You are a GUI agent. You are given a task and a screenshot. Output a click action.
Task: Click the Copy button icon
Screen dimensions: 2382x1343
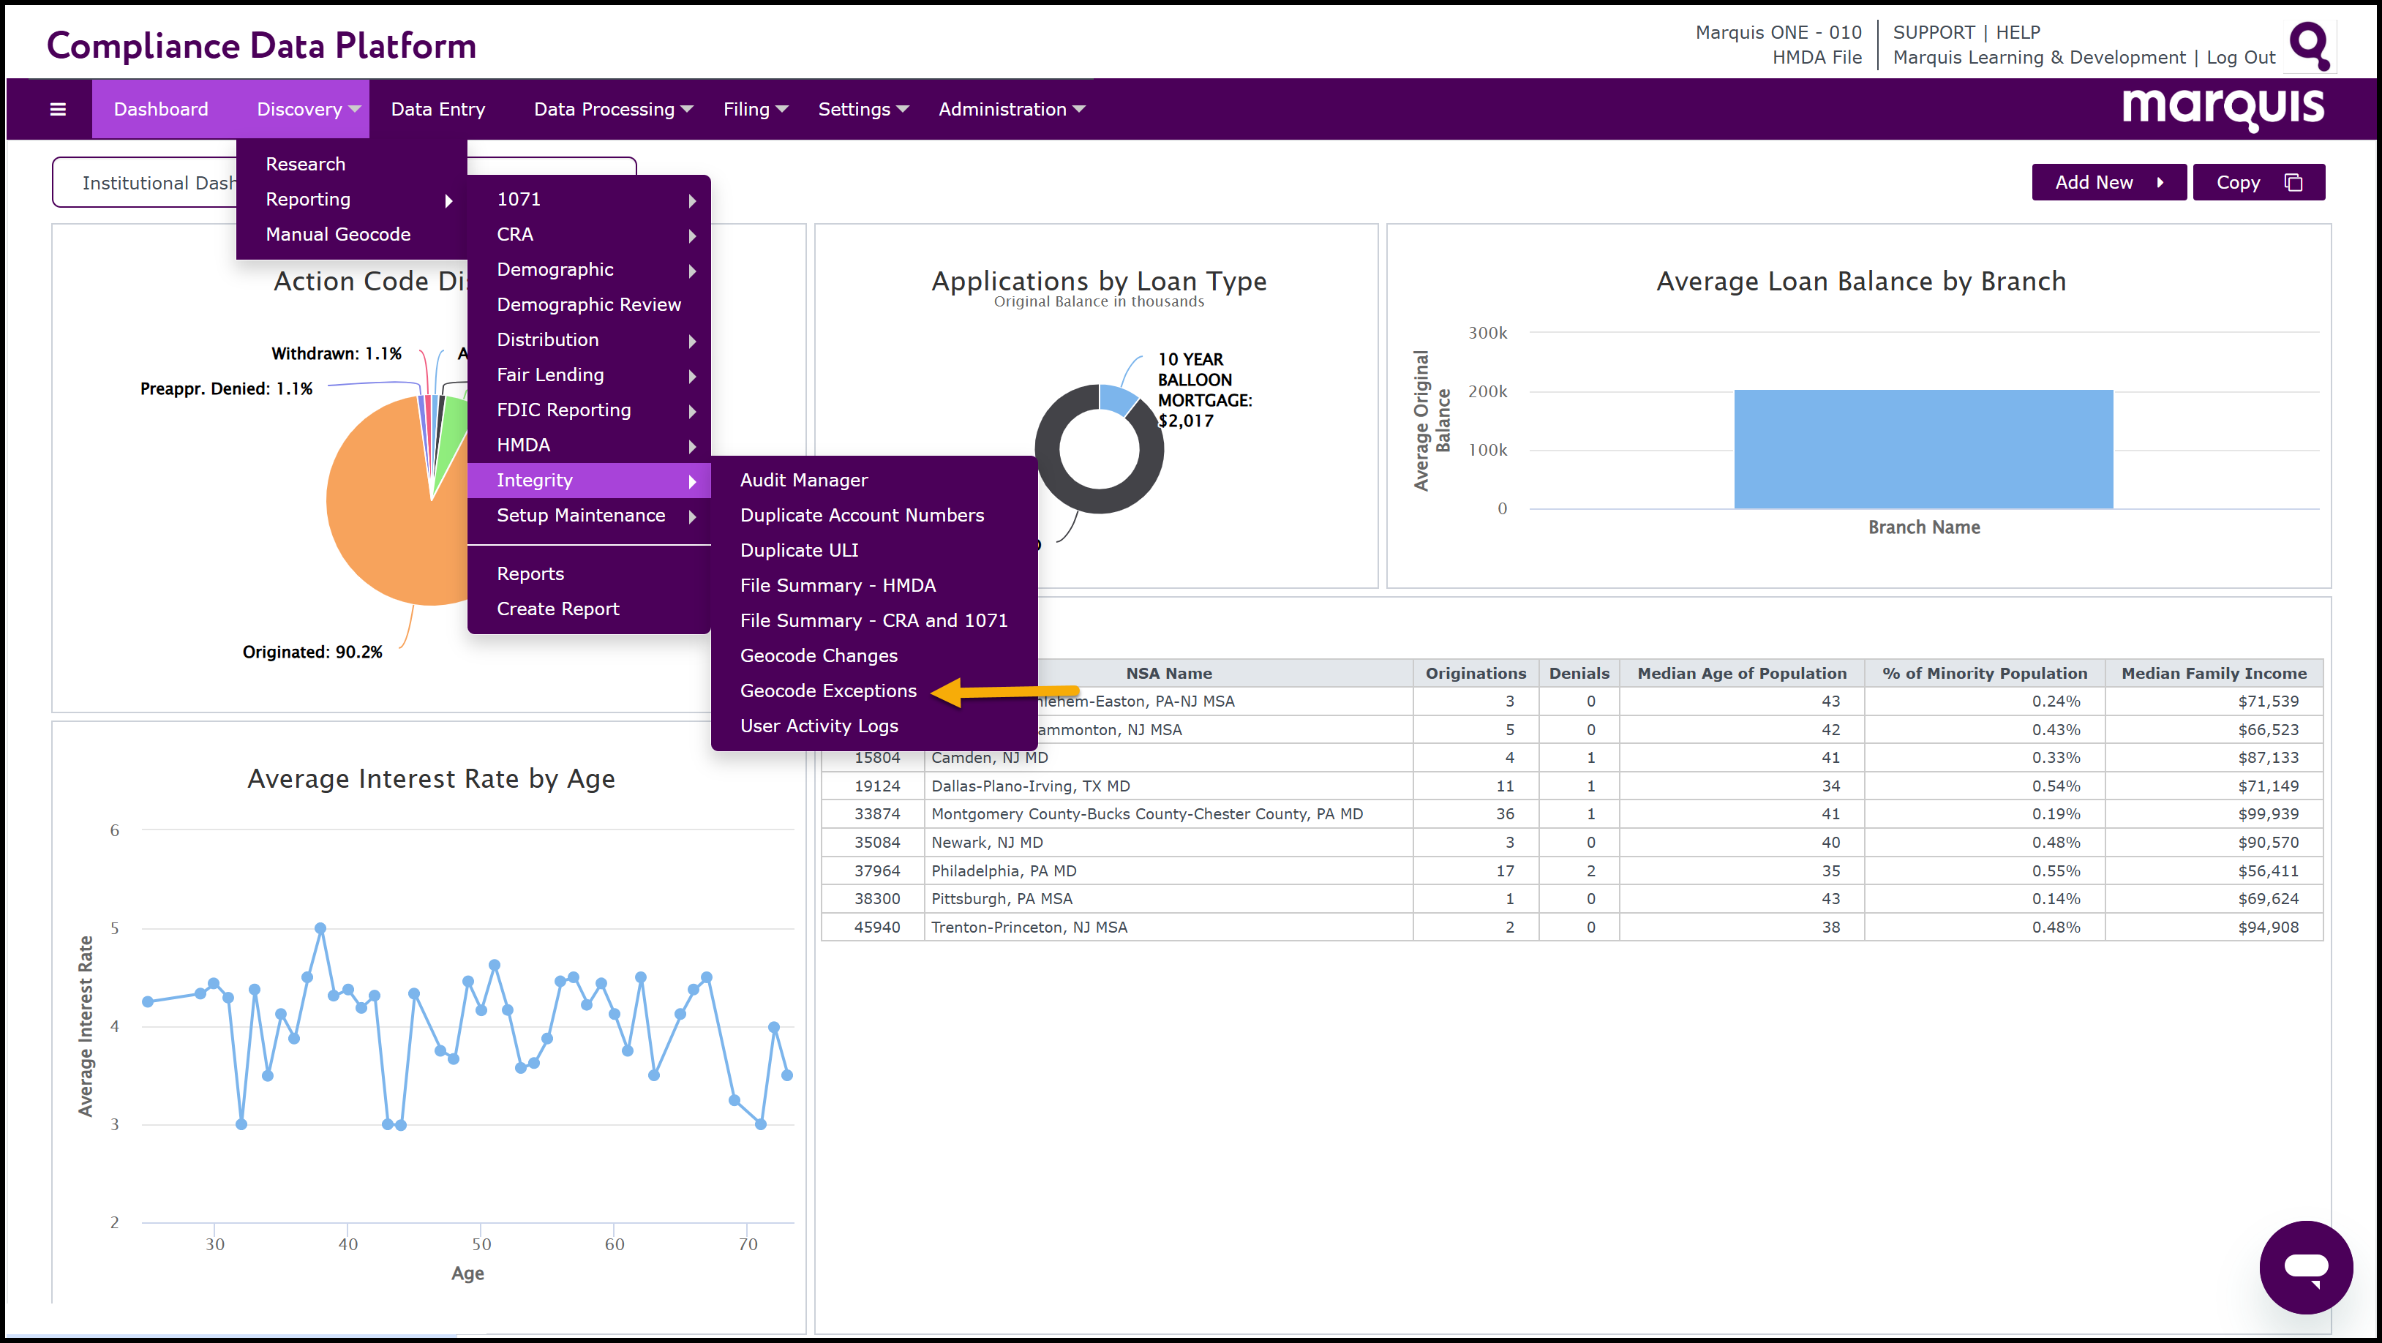(x=2293, y=182)
